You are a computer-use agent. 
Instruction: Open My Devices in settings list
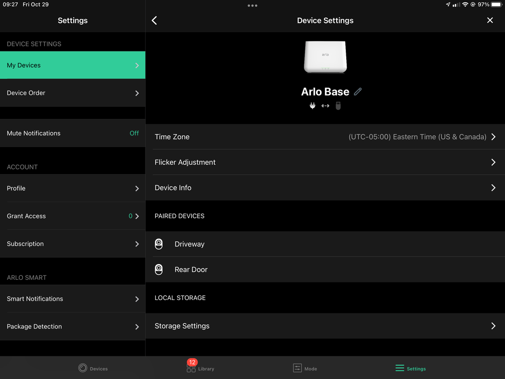(x=72, y=65)
